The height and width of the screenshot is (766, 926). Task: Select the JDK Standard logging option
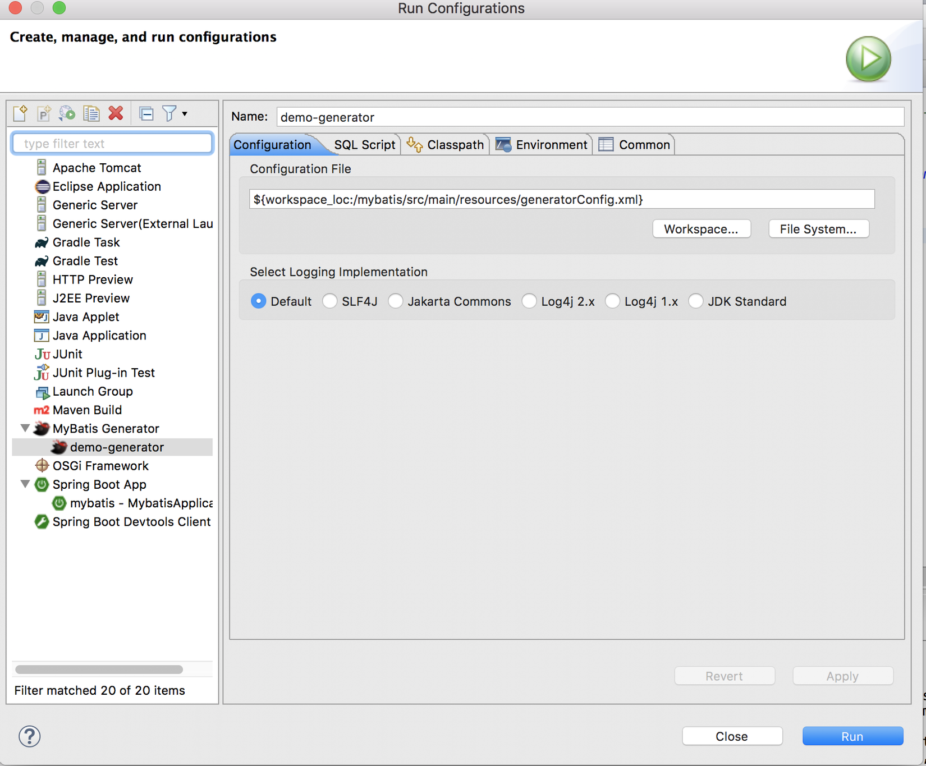pos(695,301)
